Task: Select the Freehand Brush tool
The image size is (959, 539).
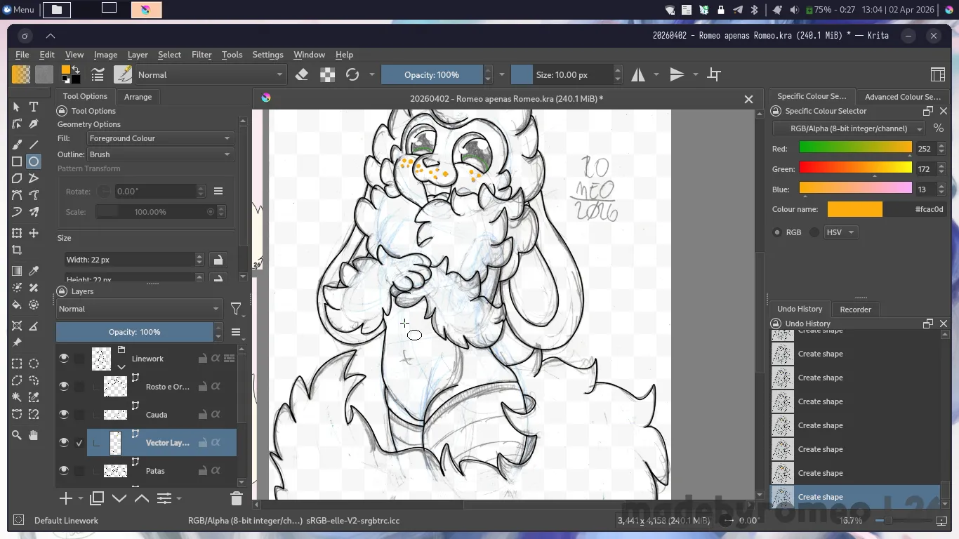Action: 17,144
